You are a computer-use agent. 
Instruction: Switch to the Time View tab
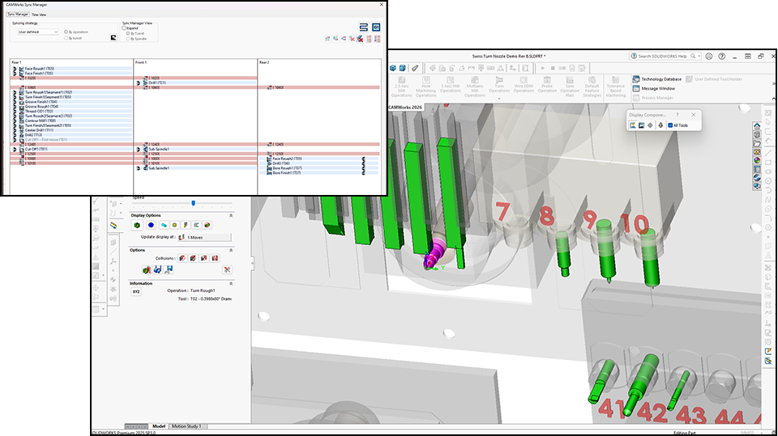click(x=39, y=15)
